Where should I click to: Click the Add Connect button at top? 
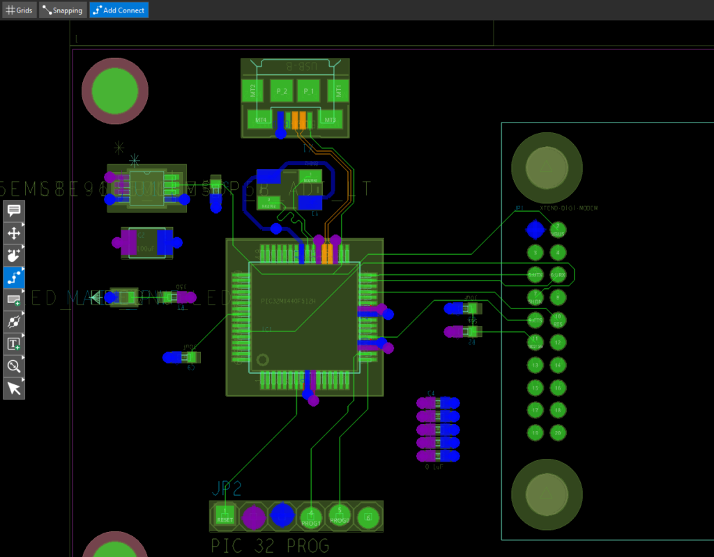pos(119,10)
